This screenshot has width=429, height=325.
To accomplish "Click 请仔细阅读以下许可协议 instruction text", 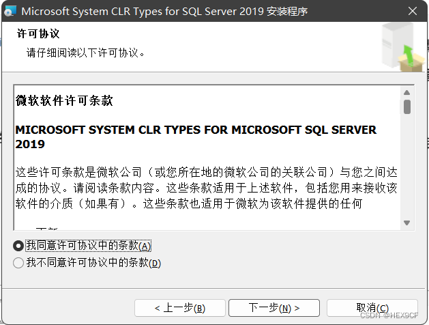I will pyautogui.click(x=85, y=53).
